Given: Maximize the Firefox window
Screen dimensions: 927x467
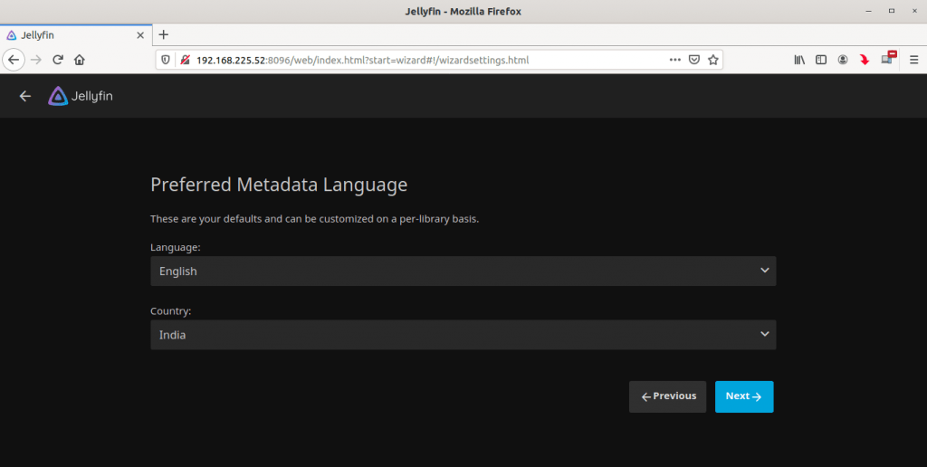Looking at the screenshot, I should coord(892,11).
